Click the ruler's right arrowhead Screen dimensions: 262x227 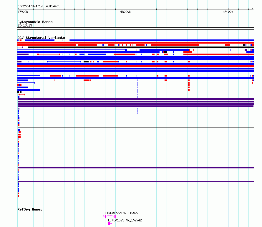(253, 9)
